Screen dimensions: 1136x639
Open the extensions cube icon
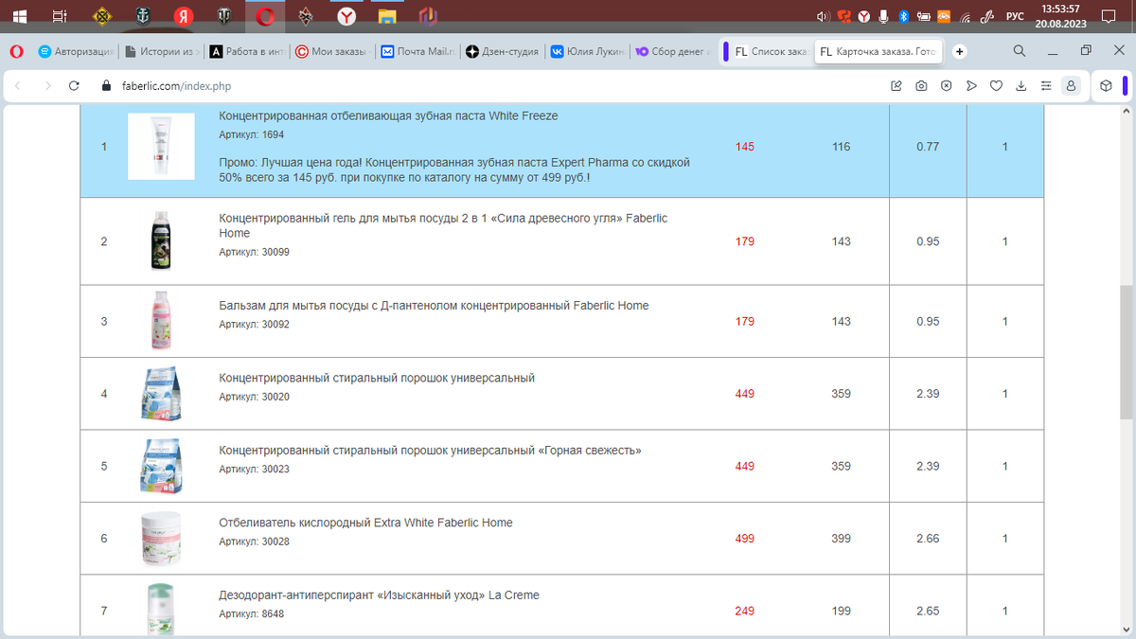(x=1106, y=86)
